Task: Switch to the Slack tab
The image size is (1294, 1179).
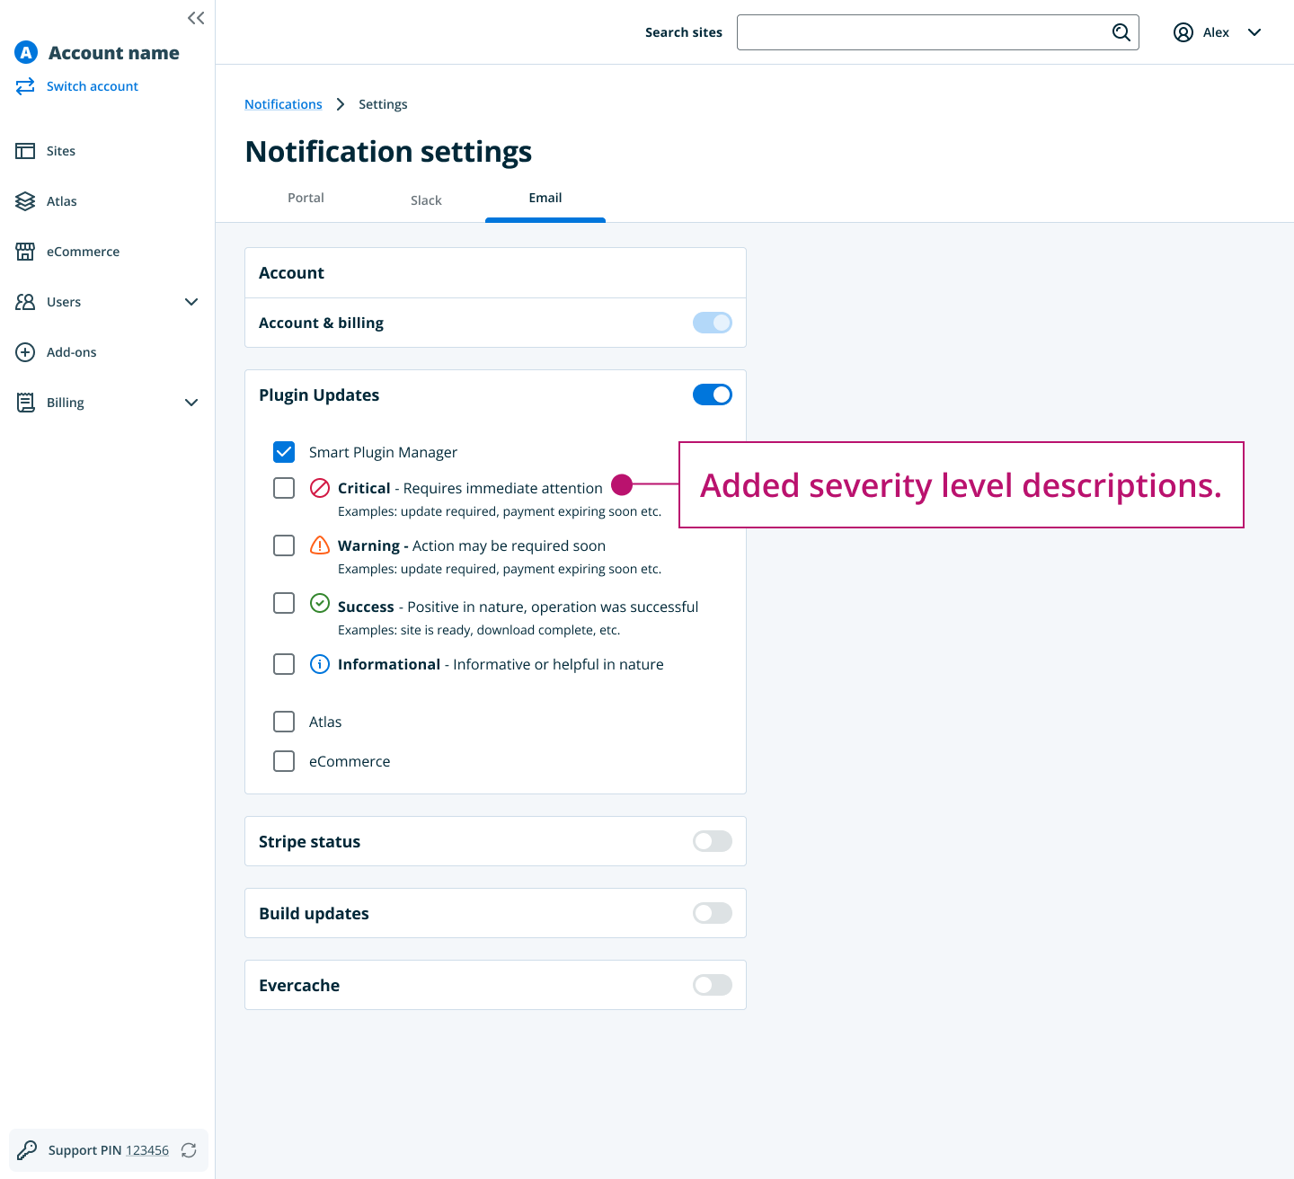Action: tap(426, 200)
